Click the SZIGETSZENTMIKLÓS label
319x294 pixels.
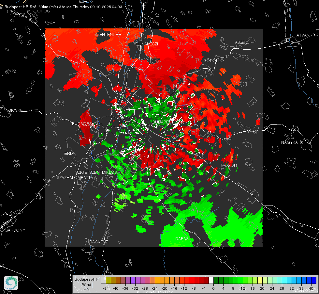pos(96,172)
